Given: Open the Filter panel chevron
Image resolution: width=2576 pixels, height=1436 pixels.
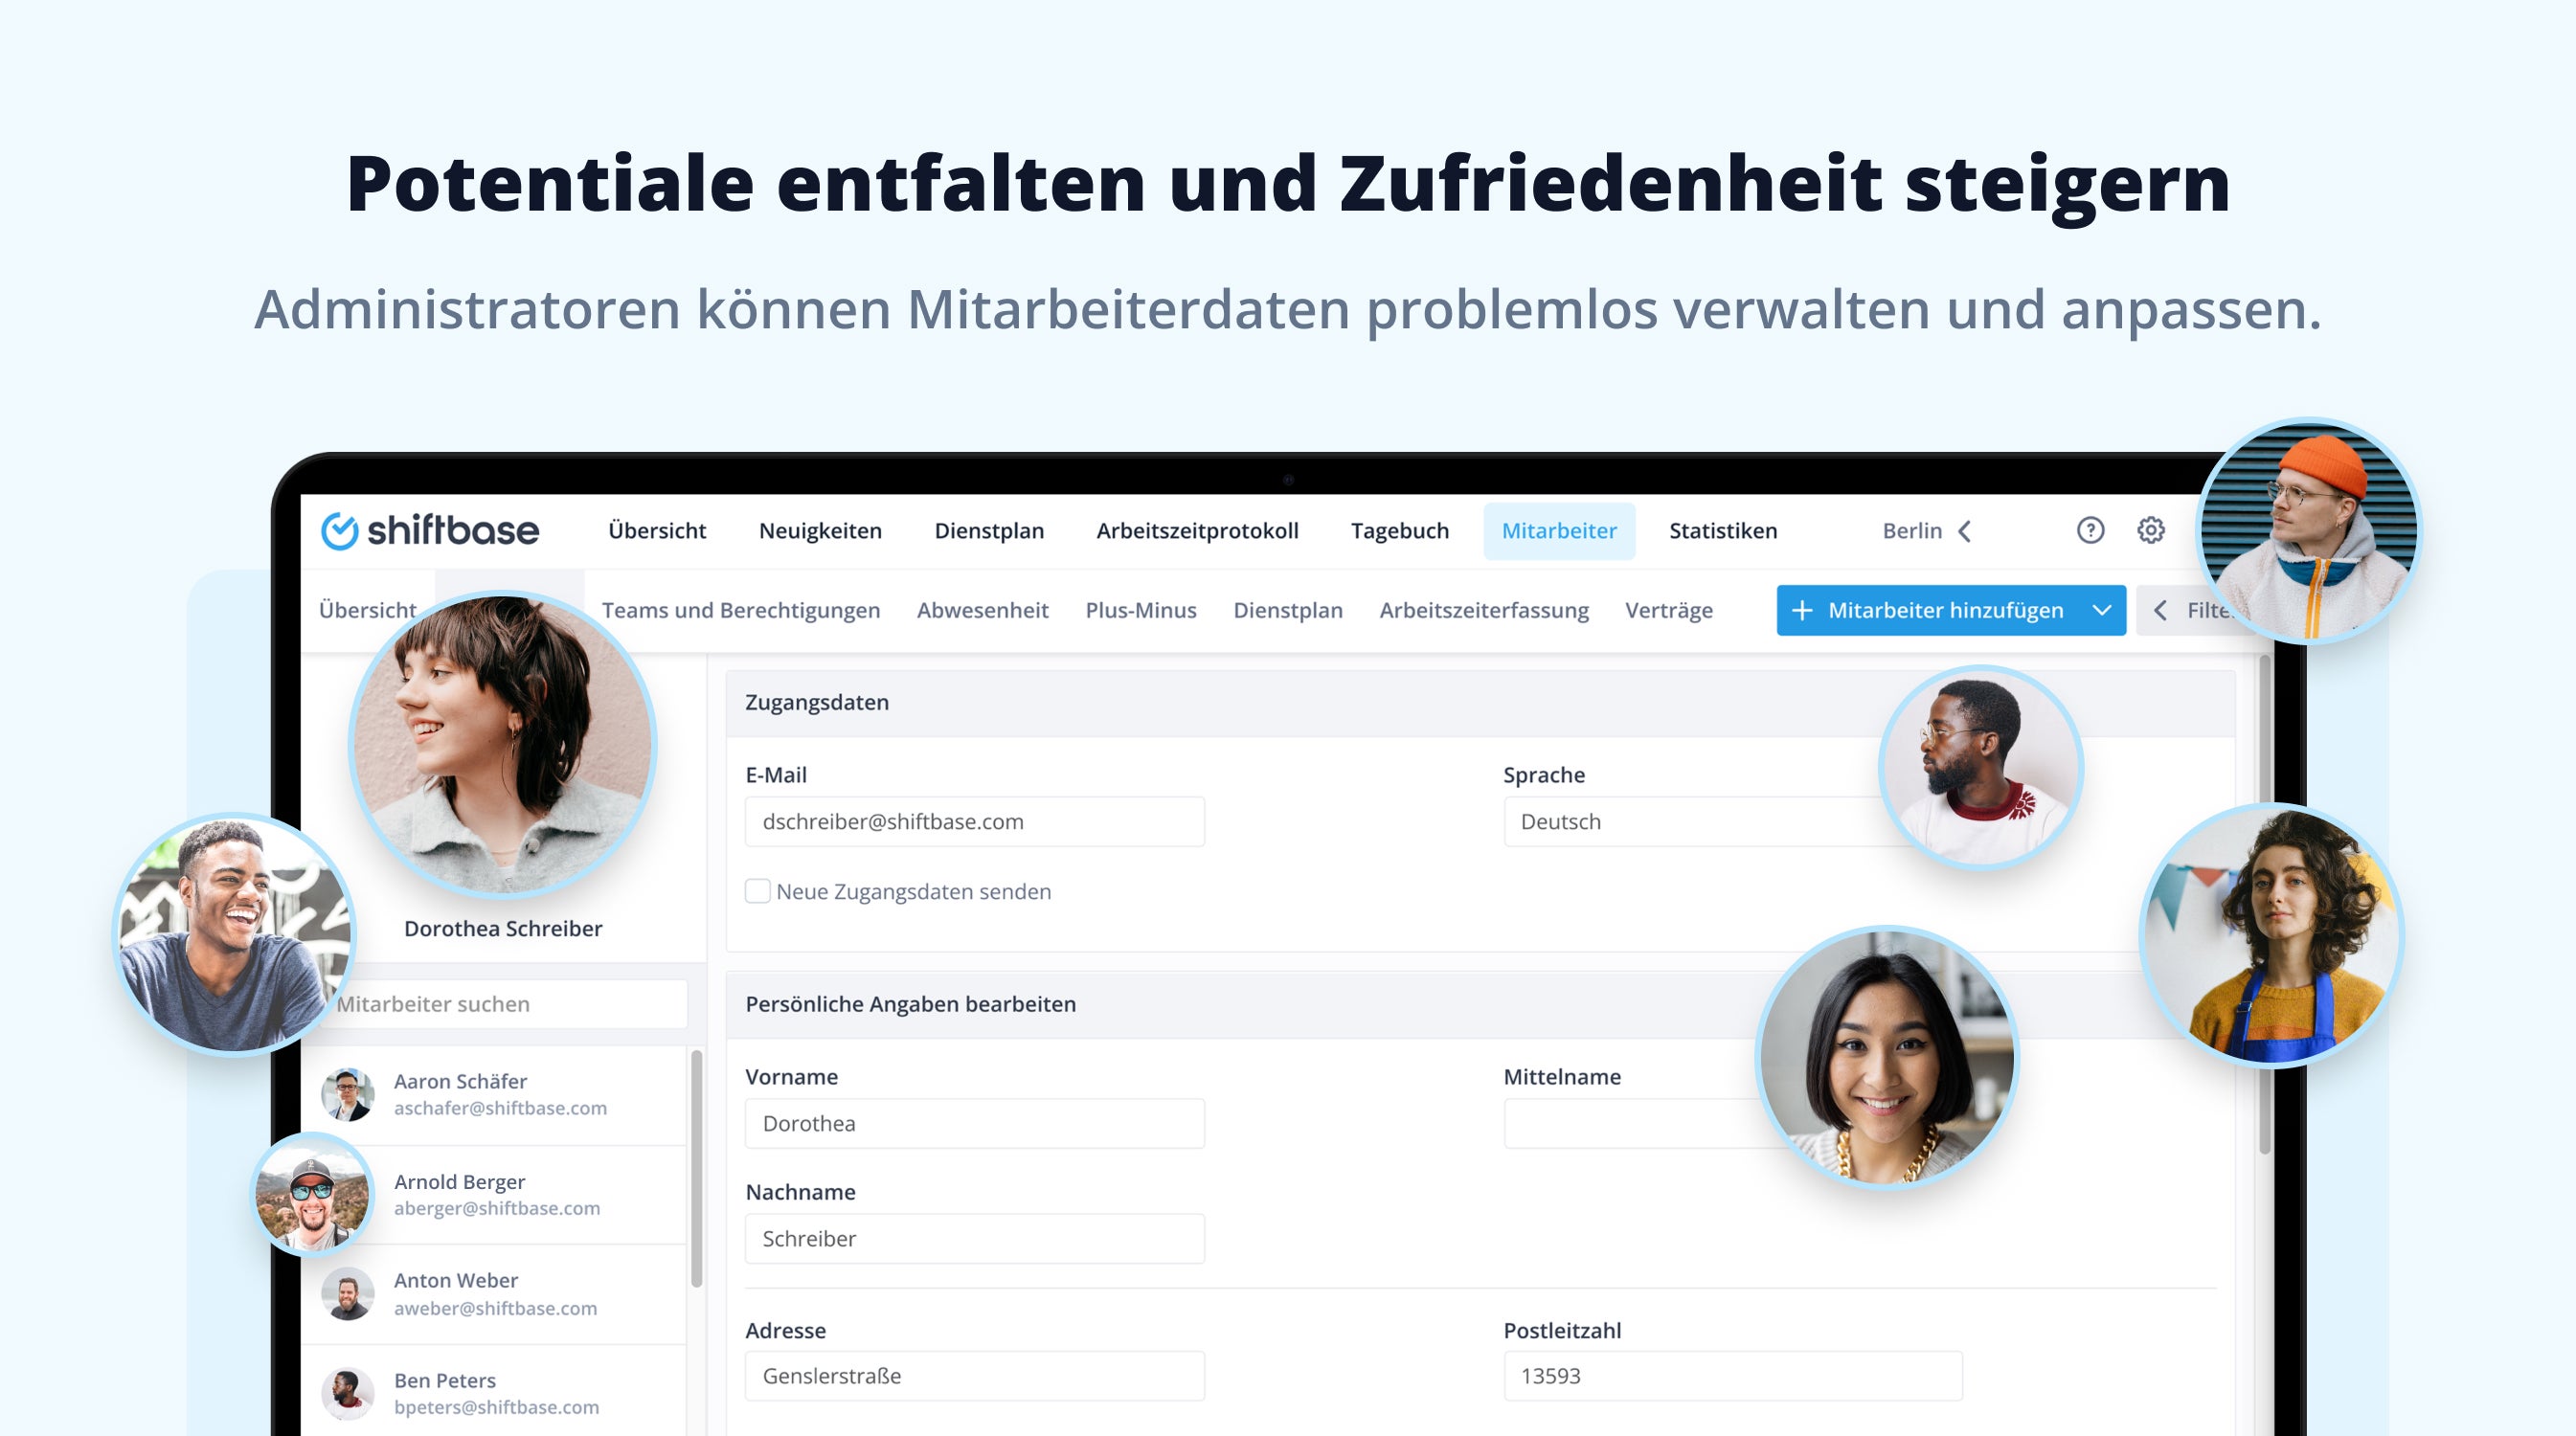Looking at the screenshot, I should tap(2160, 610).
